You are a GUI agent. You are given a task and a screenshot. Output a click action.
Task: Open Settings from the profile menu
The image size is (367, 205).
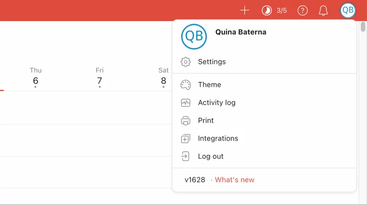click(x=212, y=62)
